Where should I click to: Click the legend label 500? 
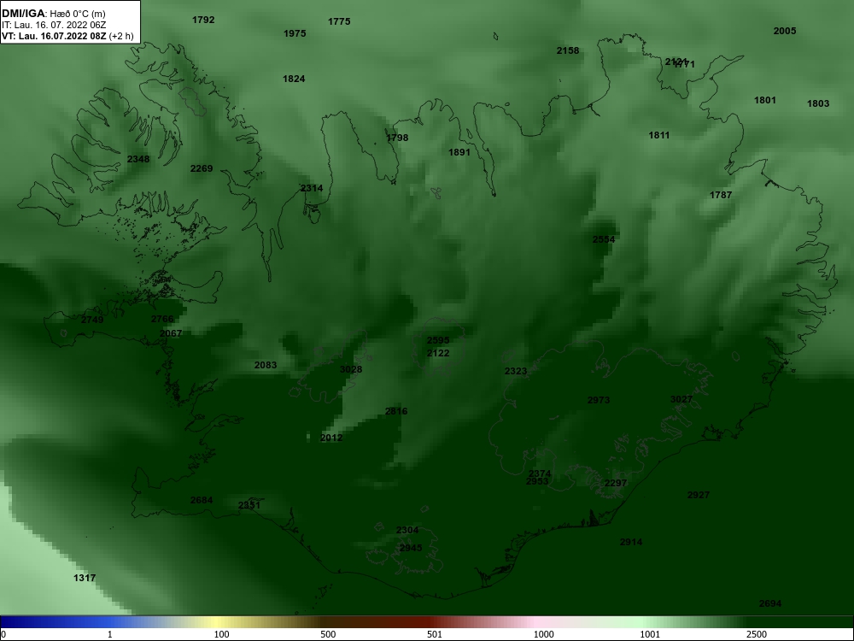tap(328, 634)
